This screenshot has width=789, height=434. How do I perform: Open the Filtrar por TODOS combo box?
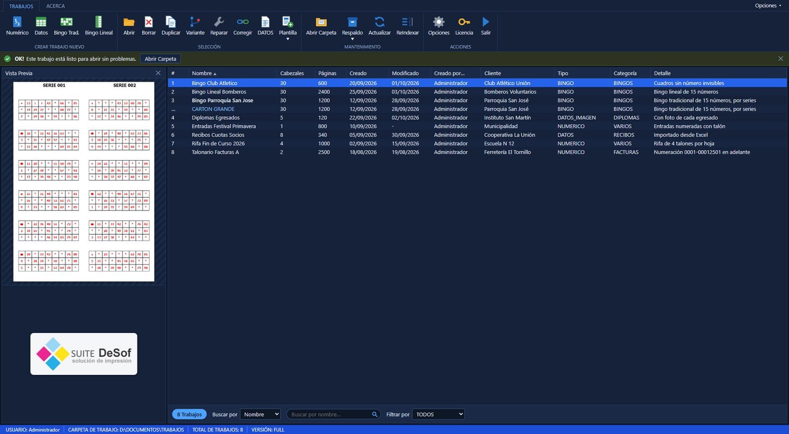438,414
